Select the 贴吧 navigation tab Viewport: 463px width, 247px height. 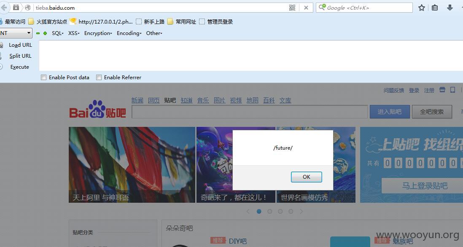170,100
